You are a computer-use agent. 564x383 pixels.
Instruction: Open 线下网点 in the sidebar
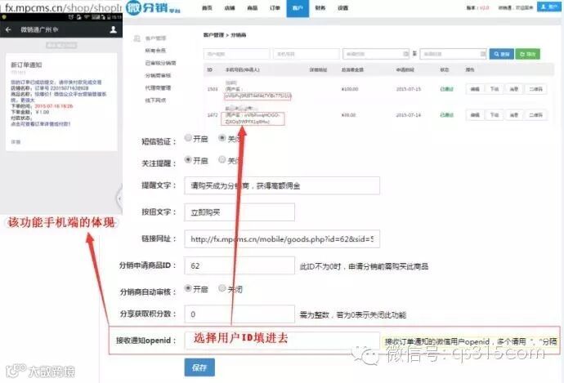[x=155, y=100]
